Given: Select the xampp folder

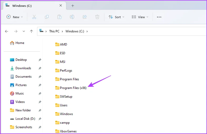Looking at the screenshot, I should pos(62,123).
